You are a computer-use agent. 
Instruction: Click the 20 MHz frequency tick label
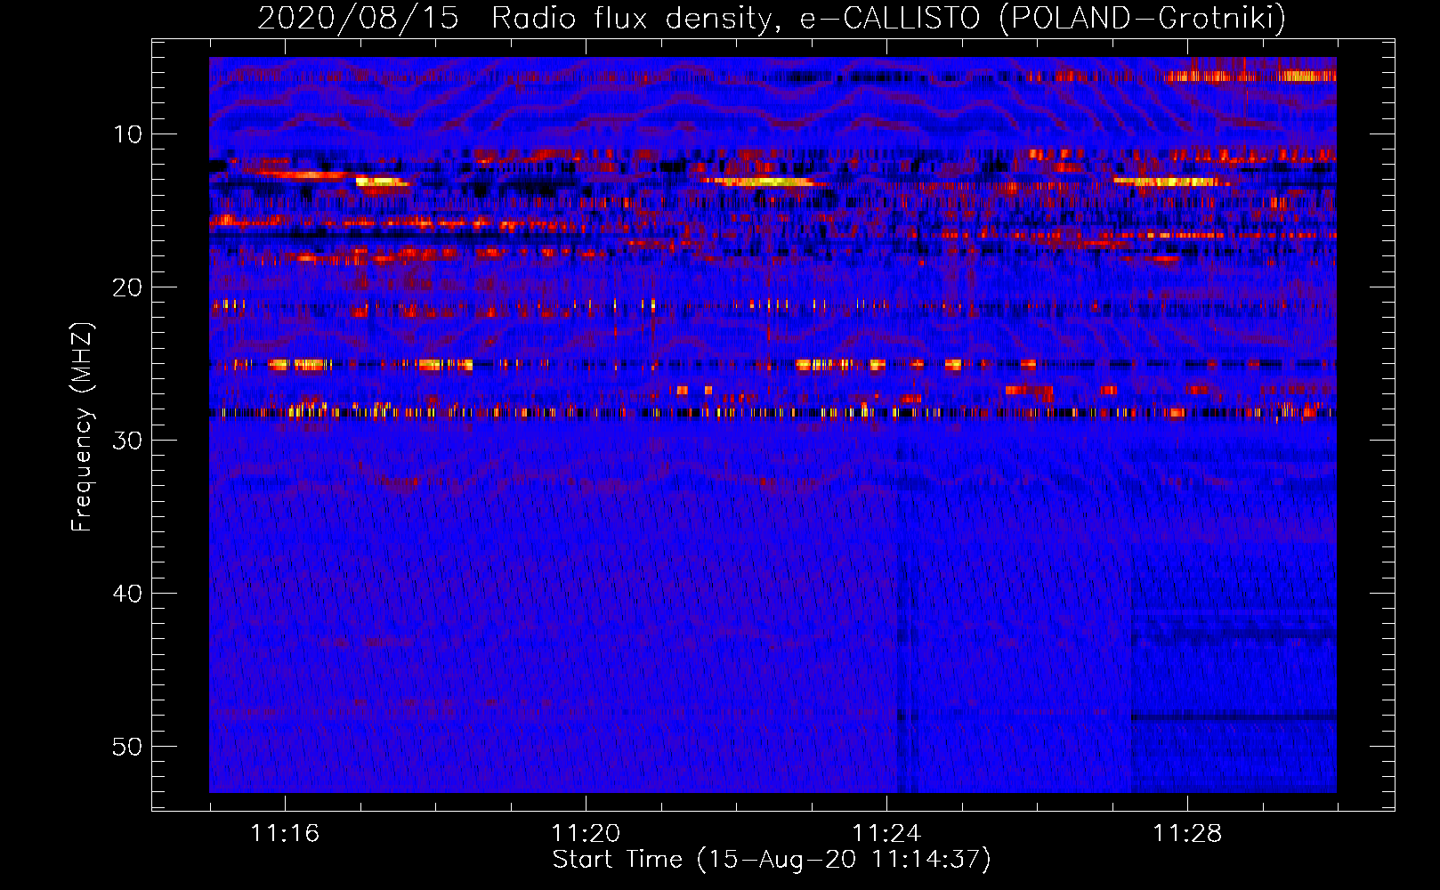[x=128, y=287]
